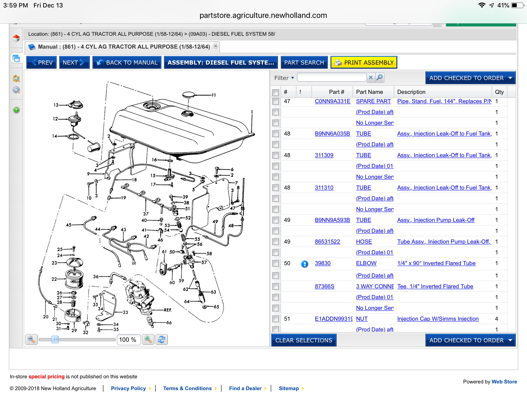This screenshot has width=527, height=395.
Task: Check the box for part B9NN9A593B
Action: [276, 220]
